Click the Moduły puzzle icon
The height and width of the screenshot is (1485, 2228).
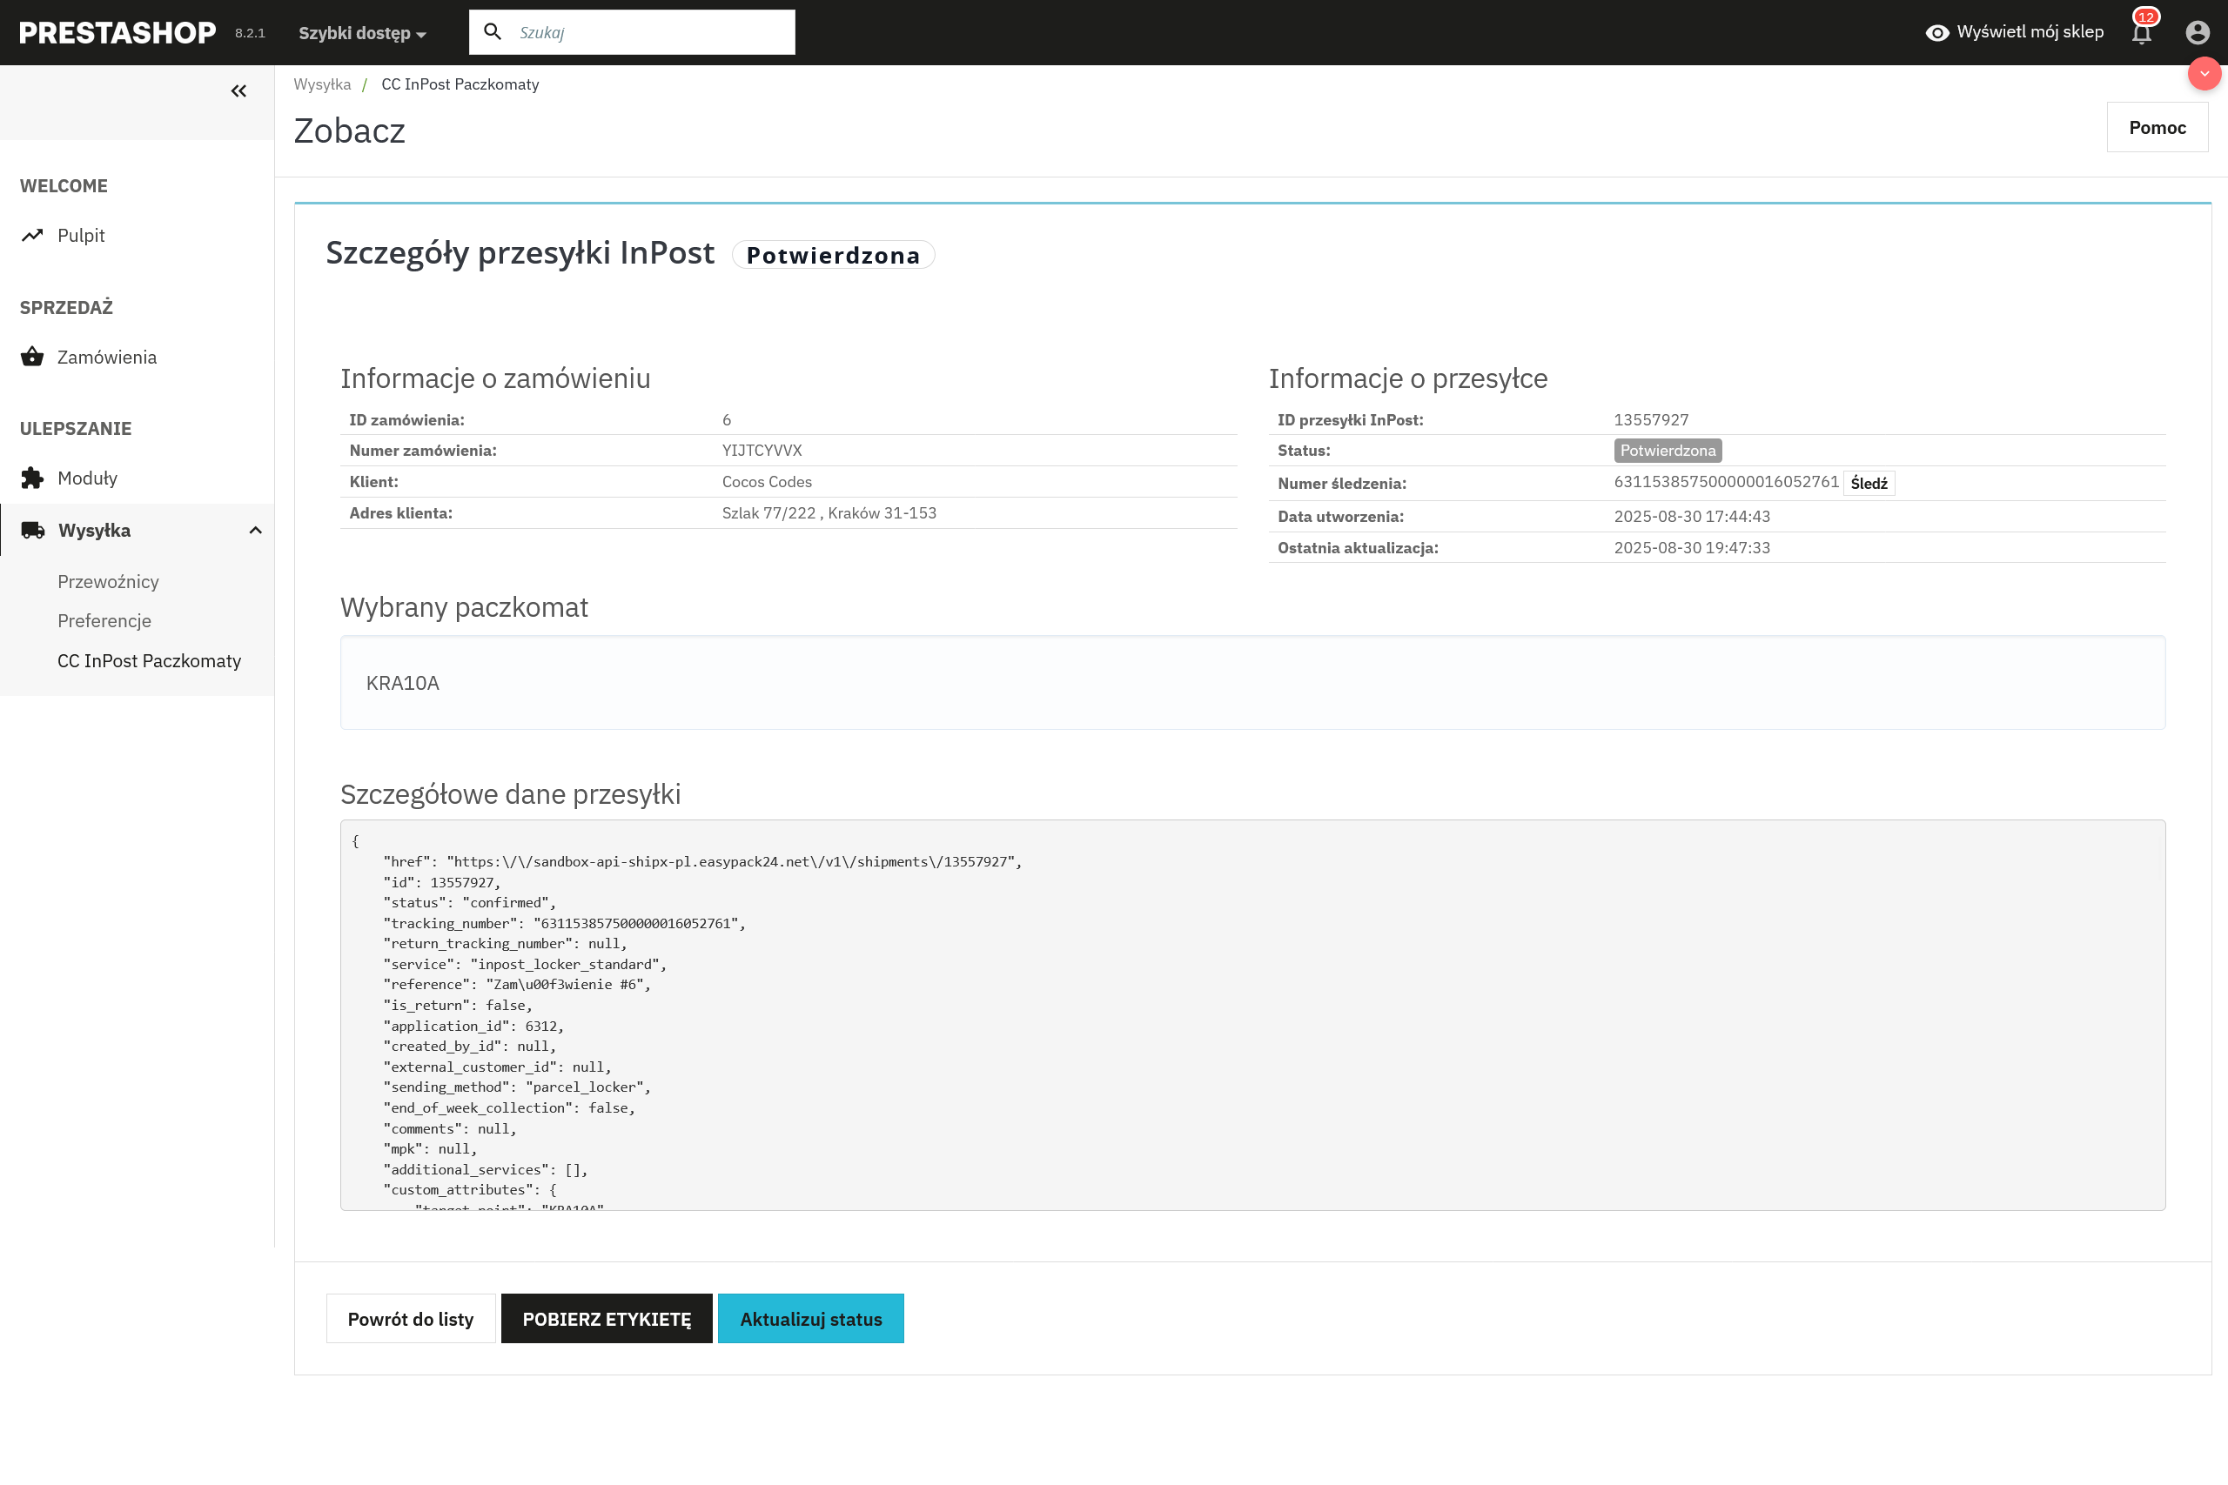point(32,478)
